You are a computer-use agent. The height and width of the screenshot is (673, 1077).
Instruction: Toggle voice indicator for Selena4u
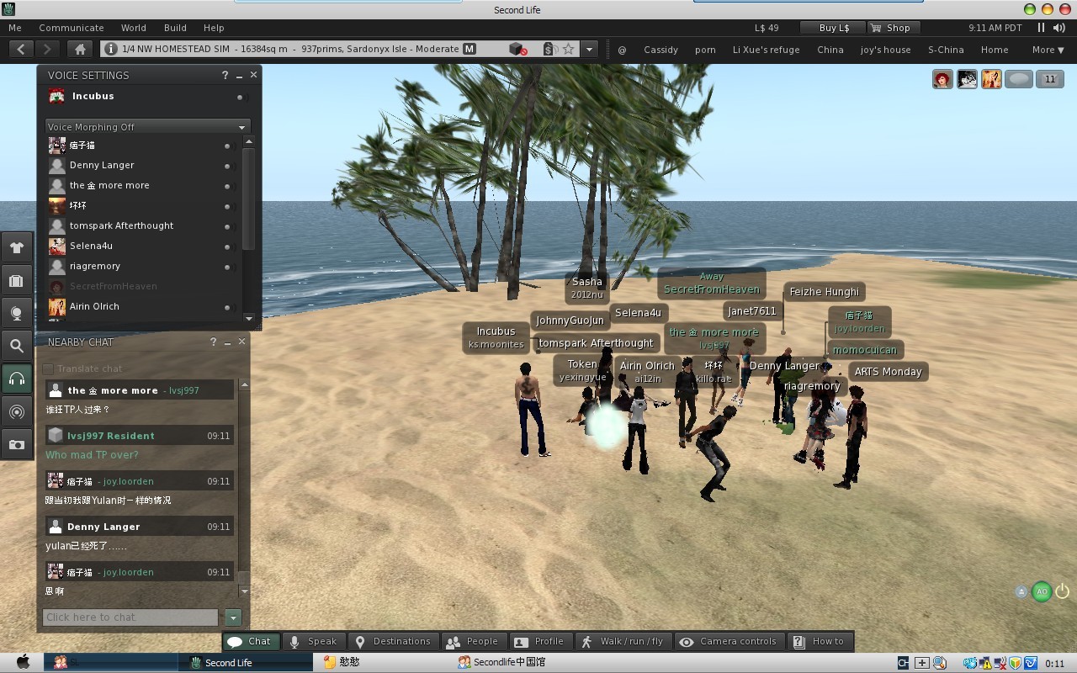[227, 246]
